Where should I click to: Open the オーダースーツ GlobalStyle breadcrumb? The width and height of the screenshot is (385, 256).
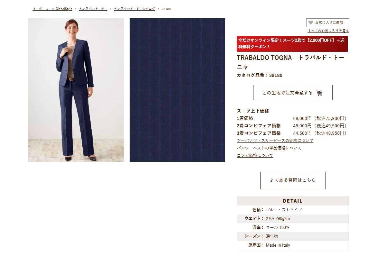click(52, 9)
